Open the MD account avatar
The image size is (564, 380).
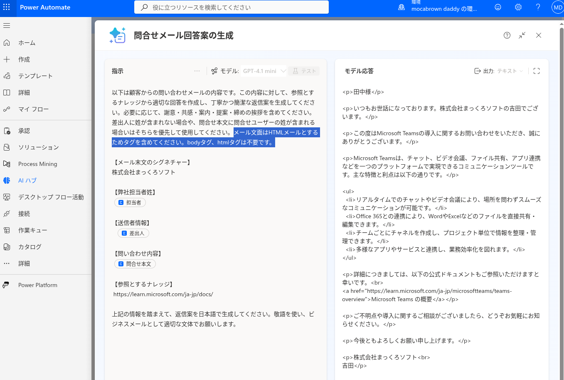(x=558, y=7)
